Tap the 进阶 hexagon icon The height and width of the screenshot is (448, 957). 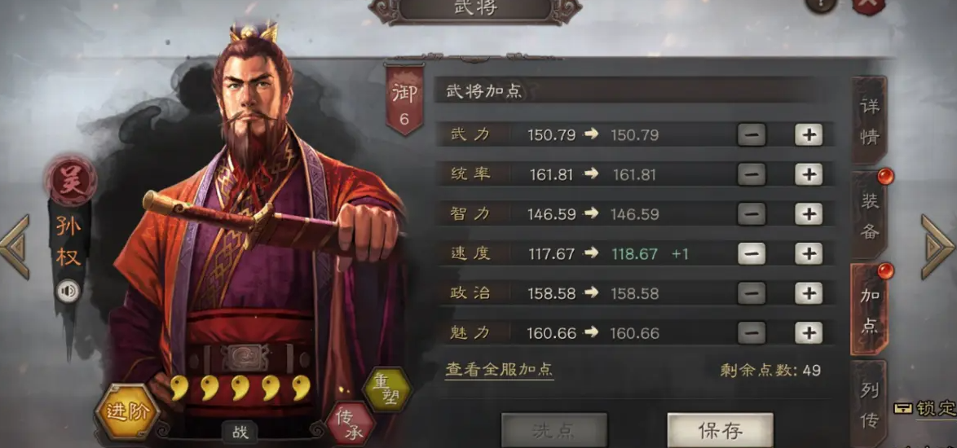[127, 412]
